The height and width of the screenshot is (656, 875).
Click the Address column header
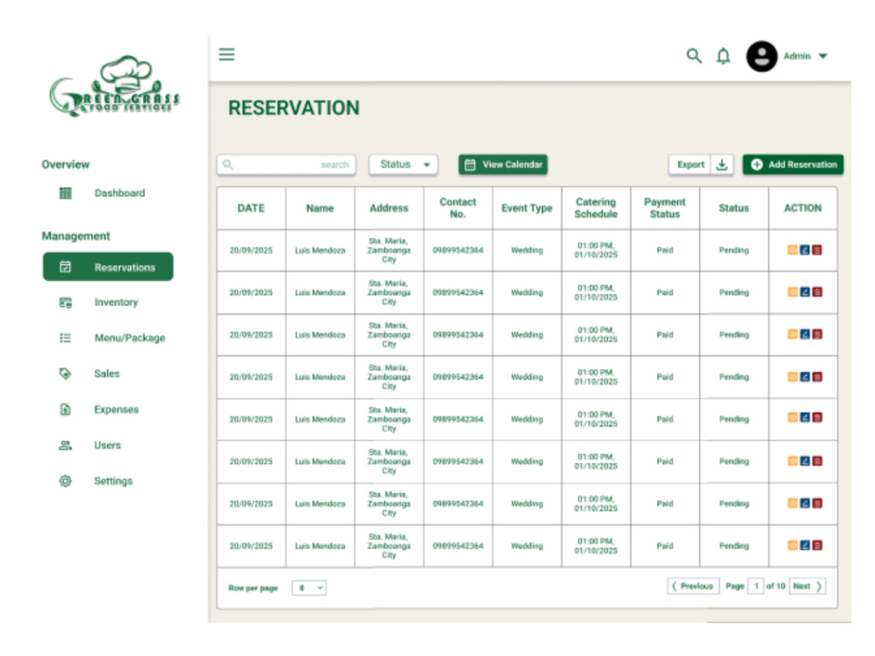pyautogui.click(x=389, y=208)
